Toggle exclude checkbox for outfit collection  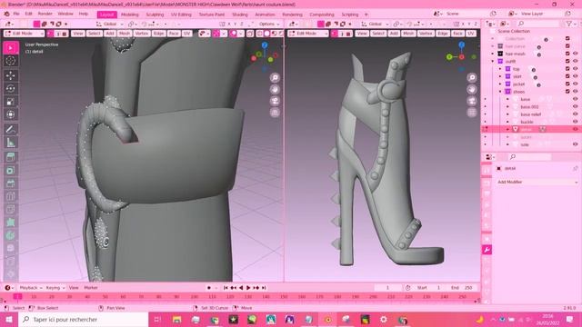tap(567, 61)
